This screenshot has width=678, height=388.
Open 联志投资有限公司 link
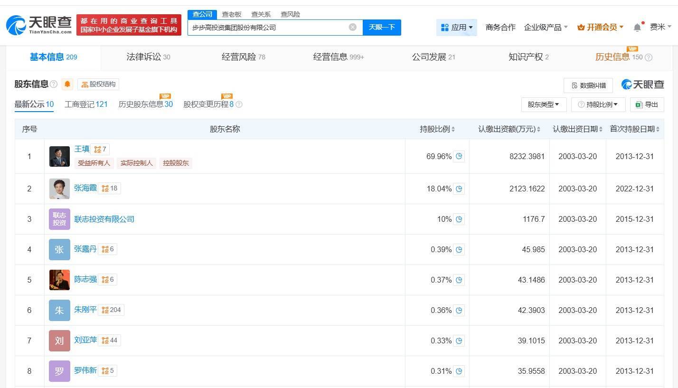104,219
